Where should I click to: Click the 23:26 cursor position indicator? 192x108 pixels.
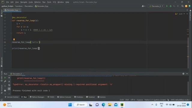point(121,100)
